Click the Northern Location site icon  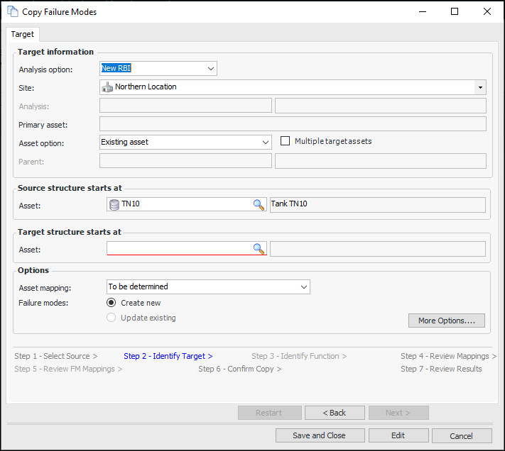coord(108,87)
